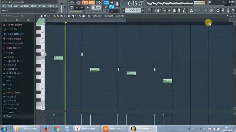This screenshot has width=236, height=132.
Task: Go to previous pattern with the left arrow
Action: (124, 11)
